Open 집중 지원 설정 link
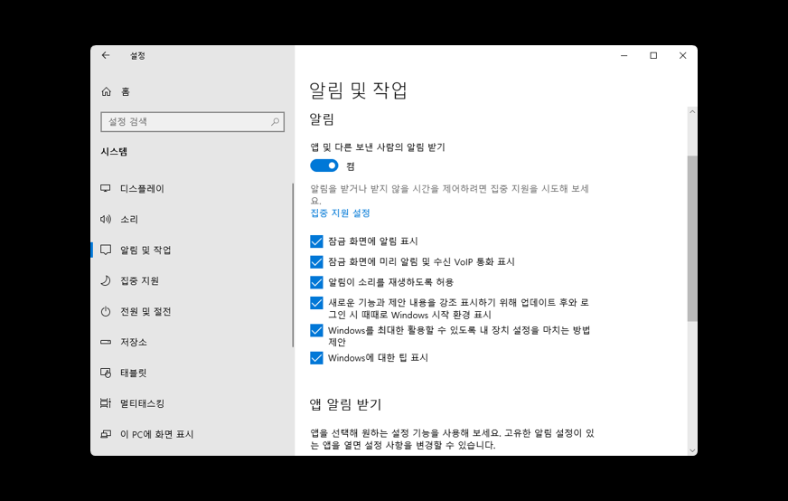The width and height of the screenshot is (788, 501). (340, 213)
